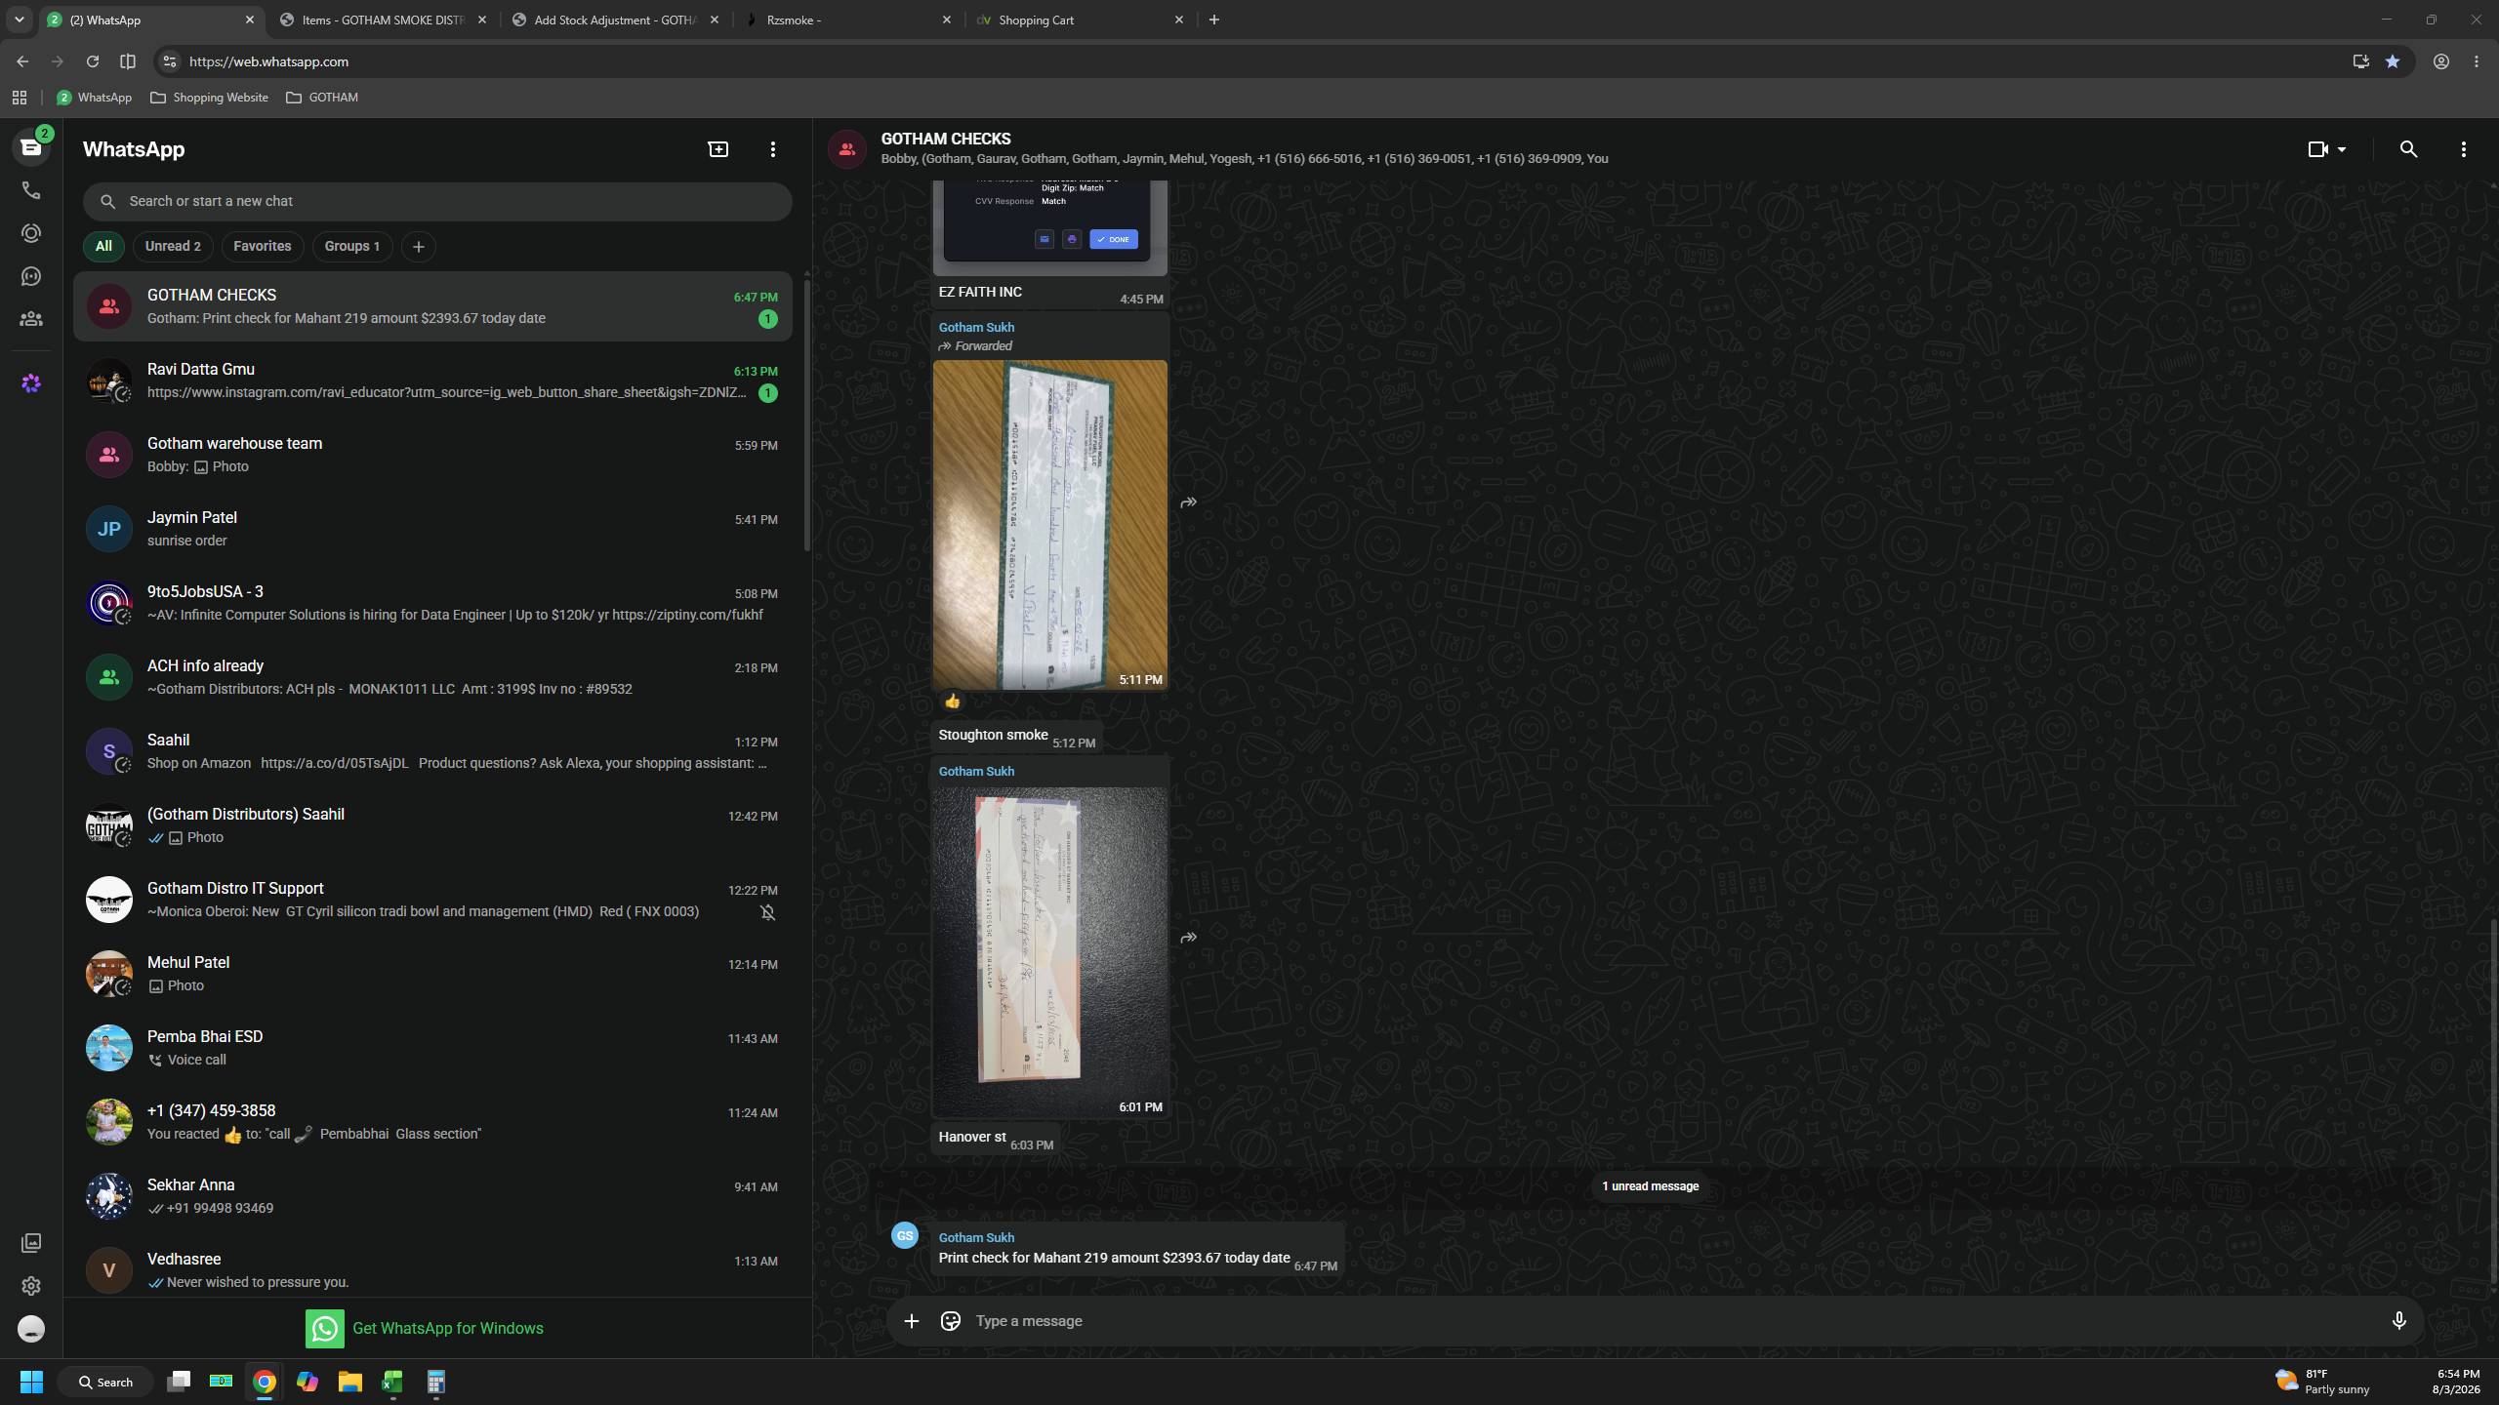Switch to Add Stock Adjustment tab

[615, 20]
